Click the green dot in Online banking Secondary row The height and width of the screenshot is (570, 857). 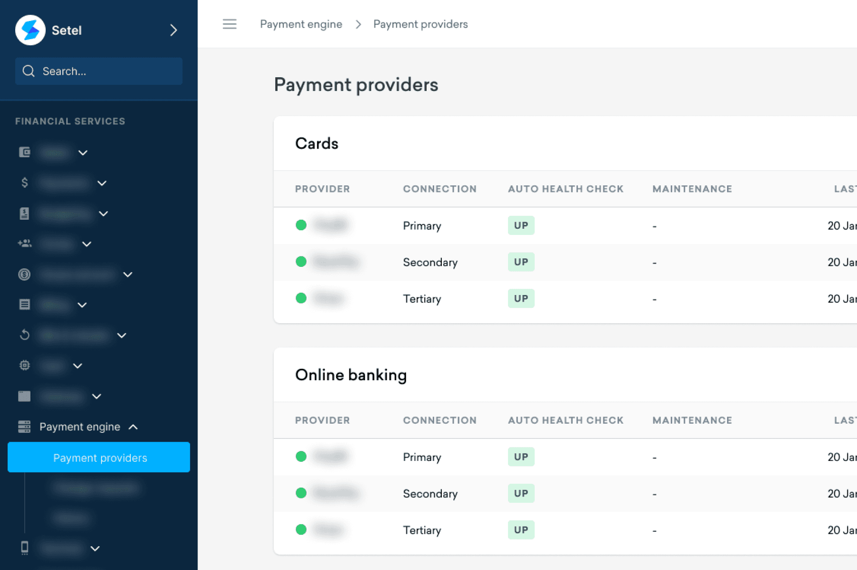[301, 493]
